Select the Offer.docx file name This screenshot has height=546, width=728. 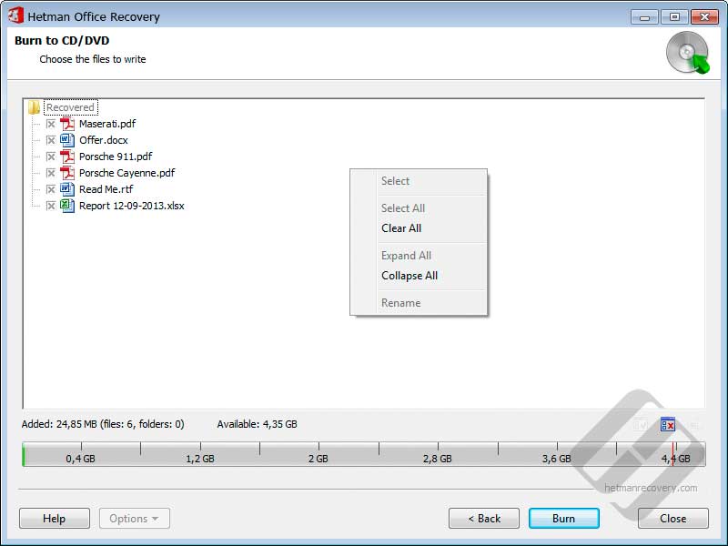pos(104,140)
